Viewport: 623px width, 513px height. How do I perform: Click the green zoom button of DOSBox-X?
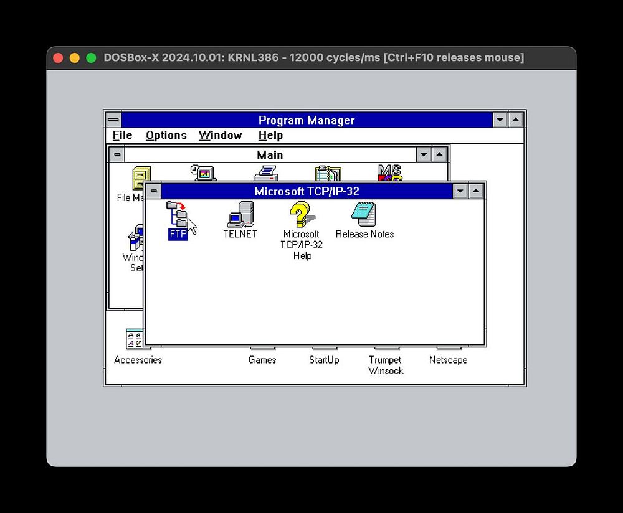(92, 58)
